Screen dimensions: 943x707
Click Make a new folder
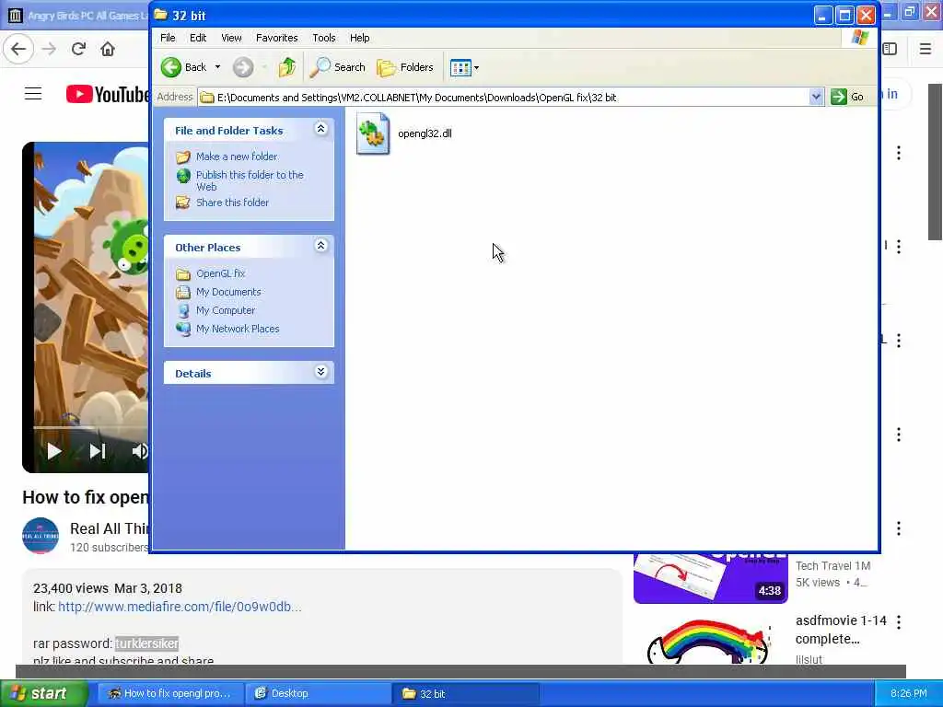click(237, 156)
